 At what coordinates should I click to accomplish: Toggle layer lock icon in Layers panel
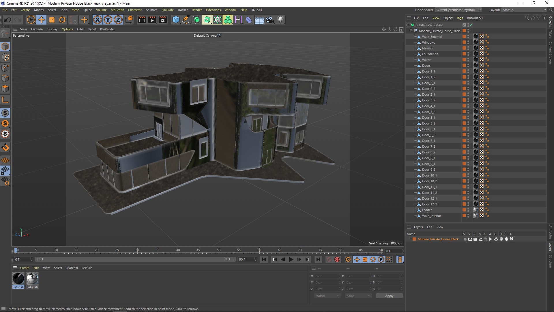click(485, 239)
